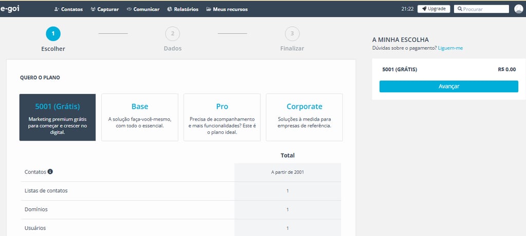Click the QUERO O PLANO heading
This screenshot has height=236, width=526.
pos(40,78)
